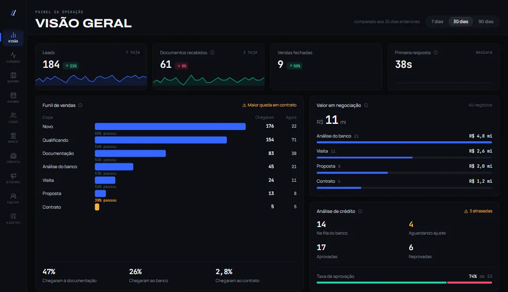Click the Novo funnel bar
Image resolution: width=508 pixels, height=292 pixels.
coord(170,127)
